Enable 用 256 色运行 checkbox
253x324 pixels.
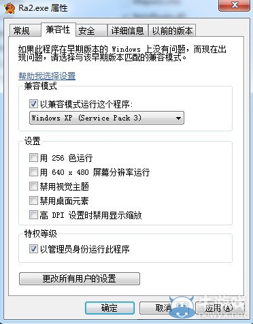pos(33,157)
